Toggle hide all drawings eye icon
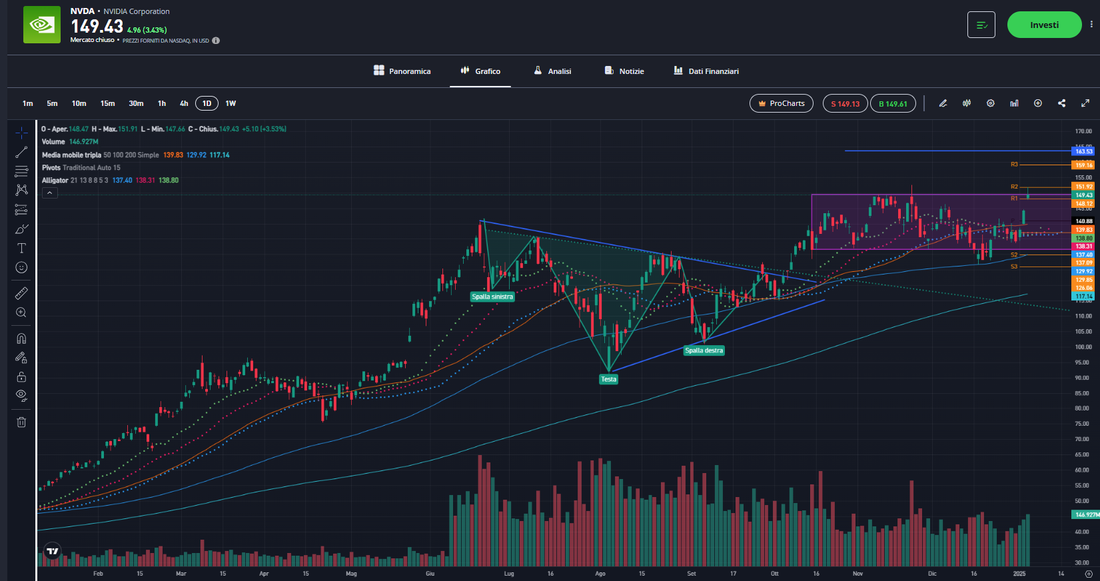The height and width of the screenshot is (581, 1100). [x=21, y=396]
